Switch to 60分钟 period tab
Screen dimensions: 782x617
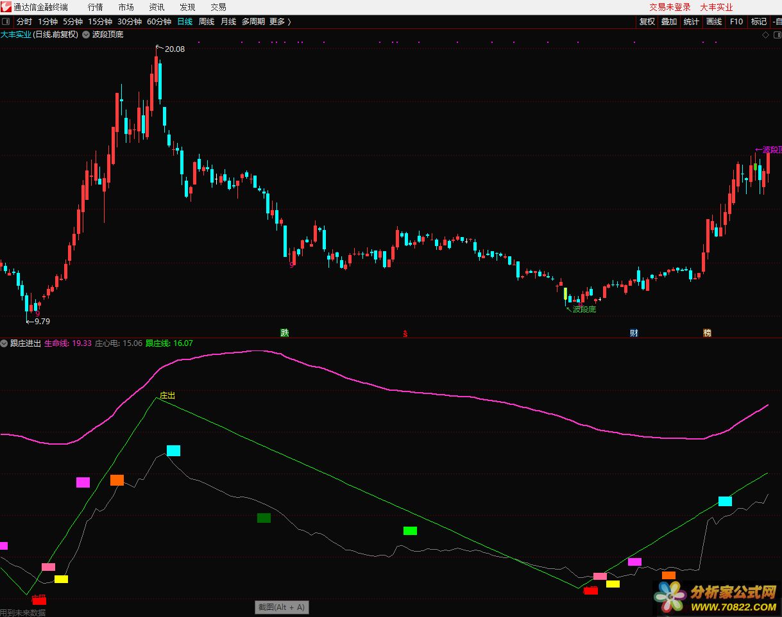click(x=158, y=22)
